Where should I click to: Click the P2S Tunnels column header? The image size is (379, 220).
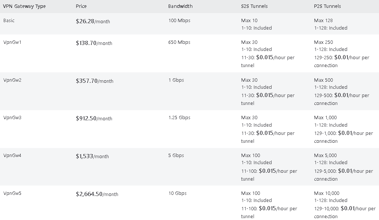pos(328,6)
